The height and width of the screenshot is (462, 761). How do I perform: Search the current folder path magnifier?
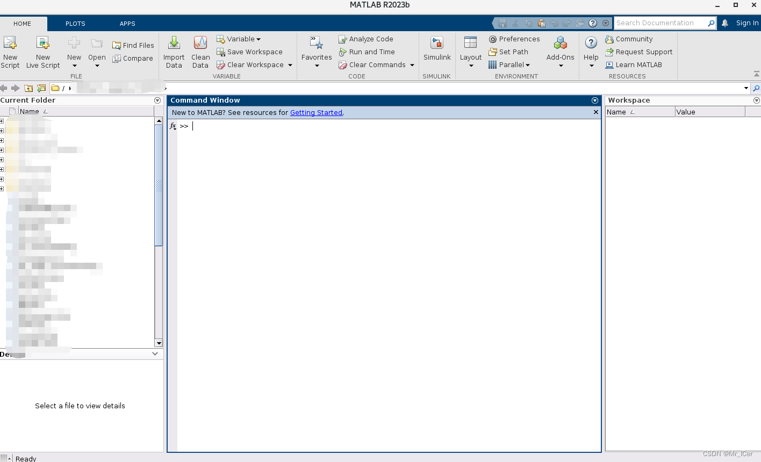tap(756, 88)
